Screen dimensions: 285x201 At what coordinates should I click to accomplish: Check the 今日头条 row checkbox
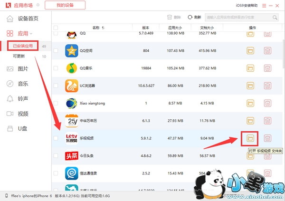[56, 156]
